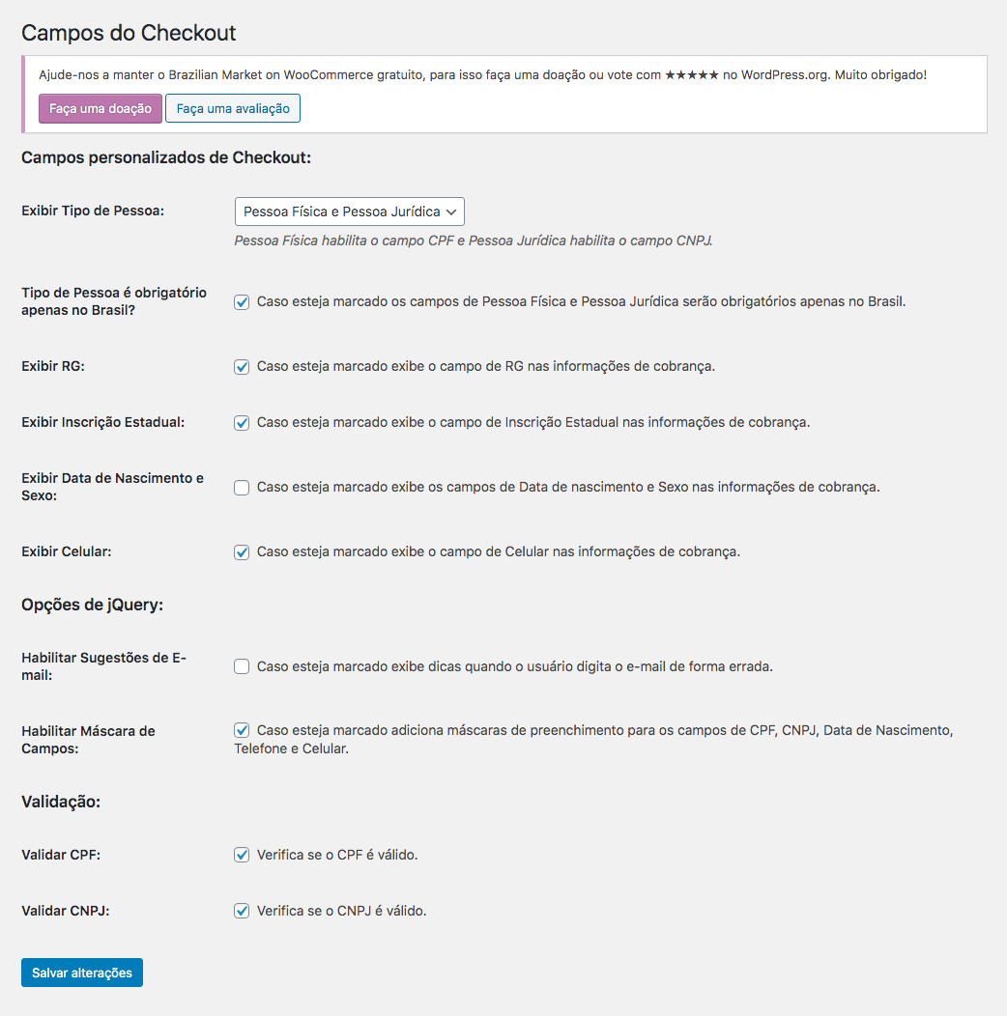Click the Faça uma avaliação button
The image size is (1007, 1016).
click(x=233, y=108)
